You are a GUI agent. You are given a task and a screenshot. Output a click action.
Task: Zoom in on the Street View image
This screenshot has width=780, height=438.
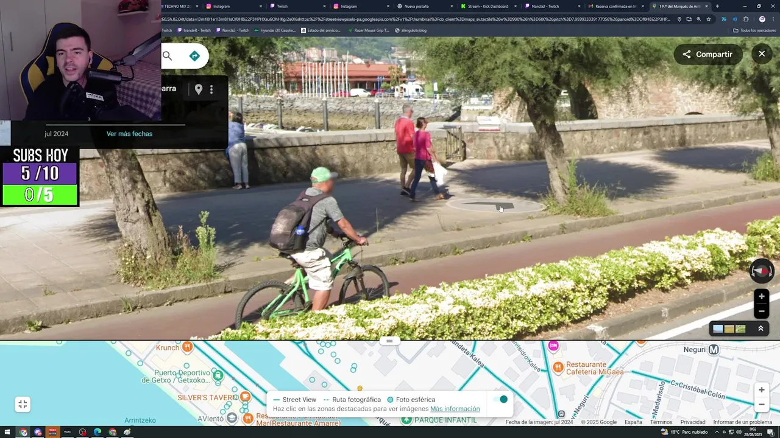click(761, 296)
